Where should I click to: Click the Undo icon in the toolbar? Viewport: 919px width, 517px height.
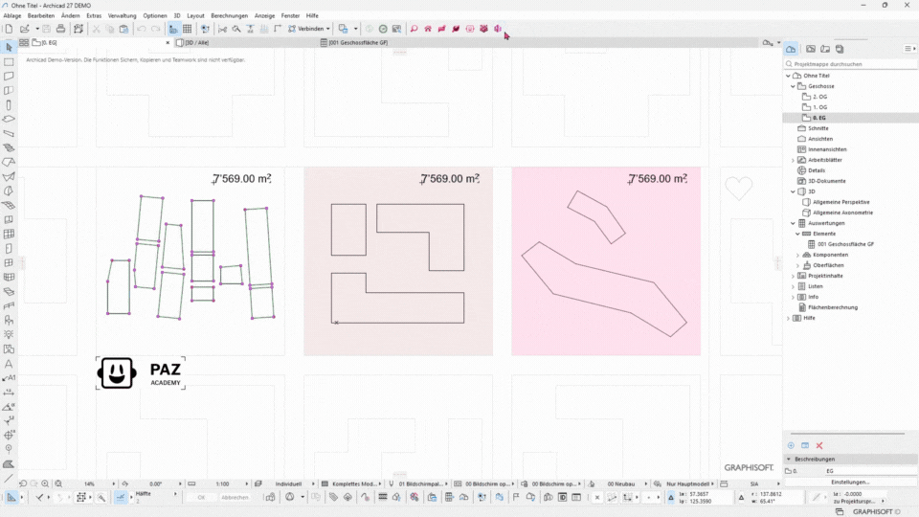pos(142,29)
